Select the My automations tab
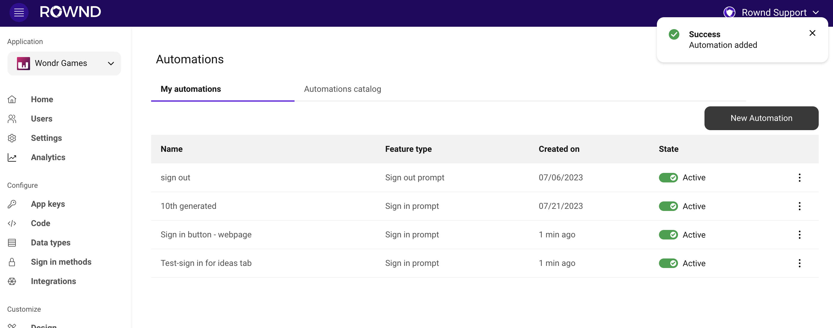This screenshot has width=833, height=328. pyautogui.click(x=190, y=89)
